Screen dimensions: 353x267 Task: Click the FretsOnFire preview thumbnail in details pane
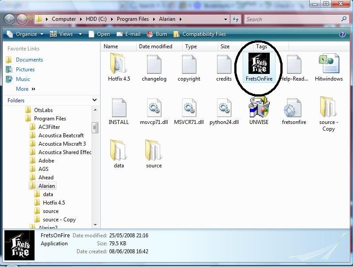[x=19, y=245]
